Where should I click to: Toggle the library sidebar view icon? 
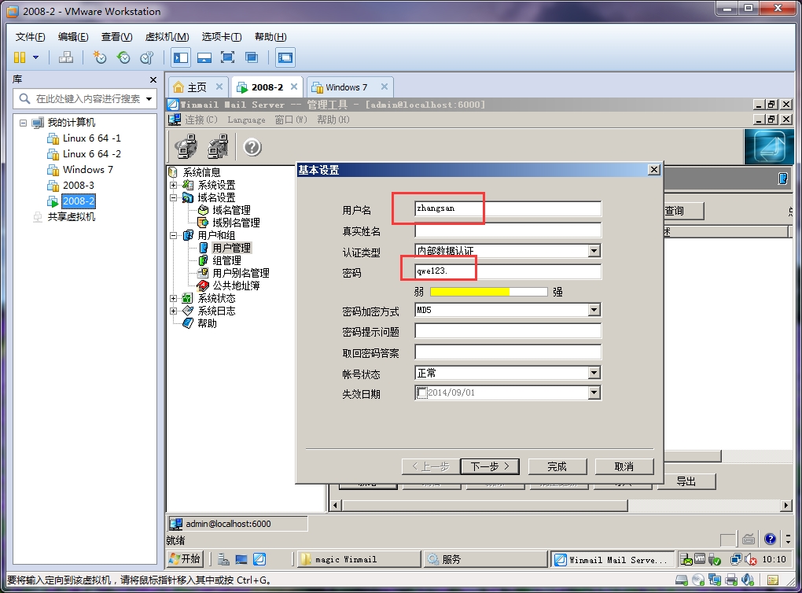(181, 57)
